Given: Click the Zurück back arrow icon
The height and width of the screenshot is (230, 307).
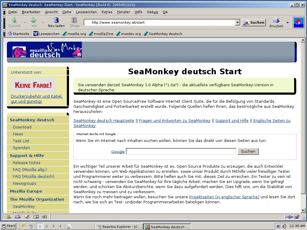Looking at the screenshot, I should coord(14,20).
